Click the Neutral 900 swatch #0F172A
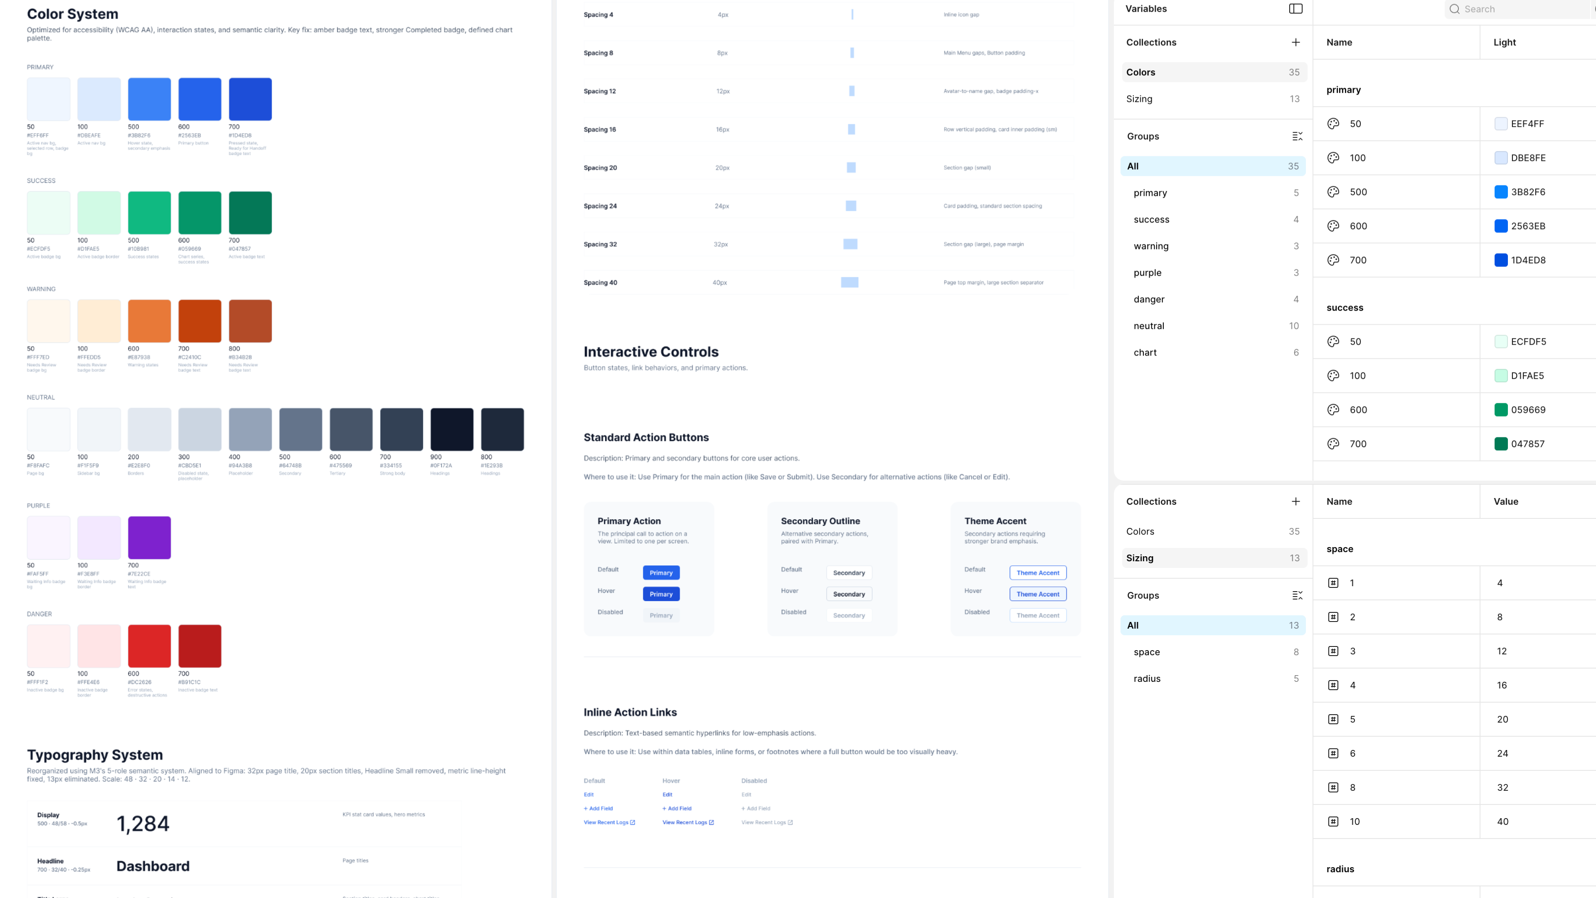Viewport: 1596px width, 898px height. 452,429
